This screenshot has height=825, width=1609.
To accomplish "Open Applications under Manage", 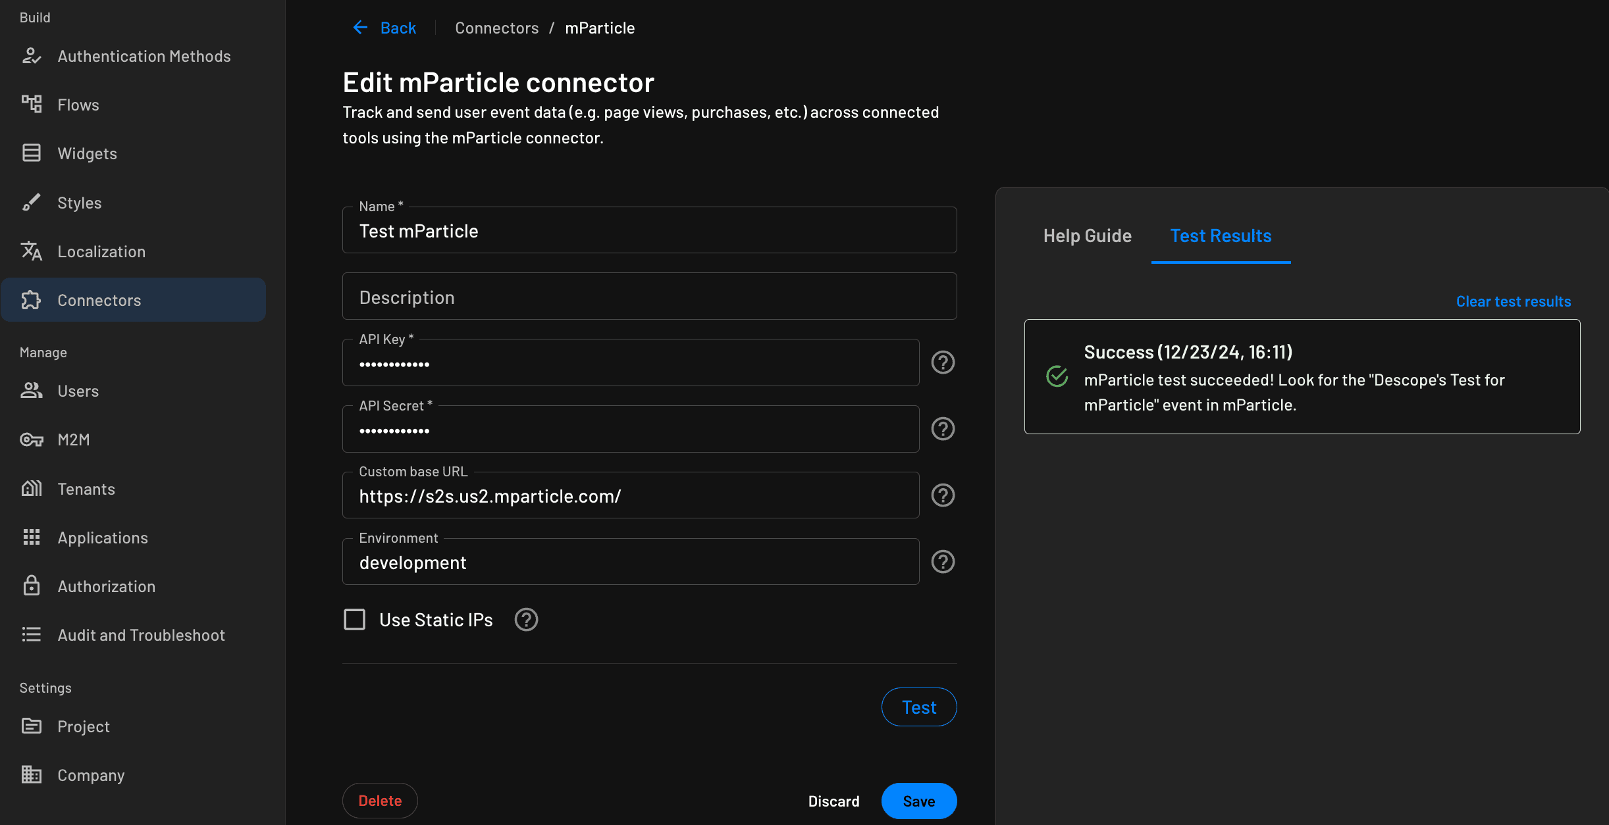I will click(x=103, y=537).
